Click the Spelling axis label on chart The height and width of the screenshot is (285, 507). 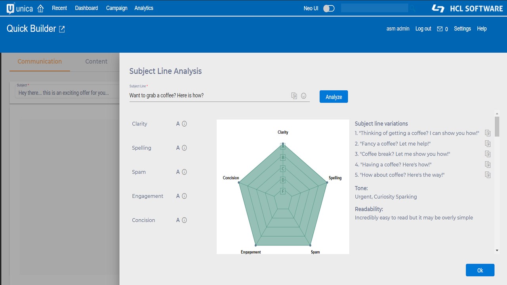pyautogui.click(x=335, y=178)
